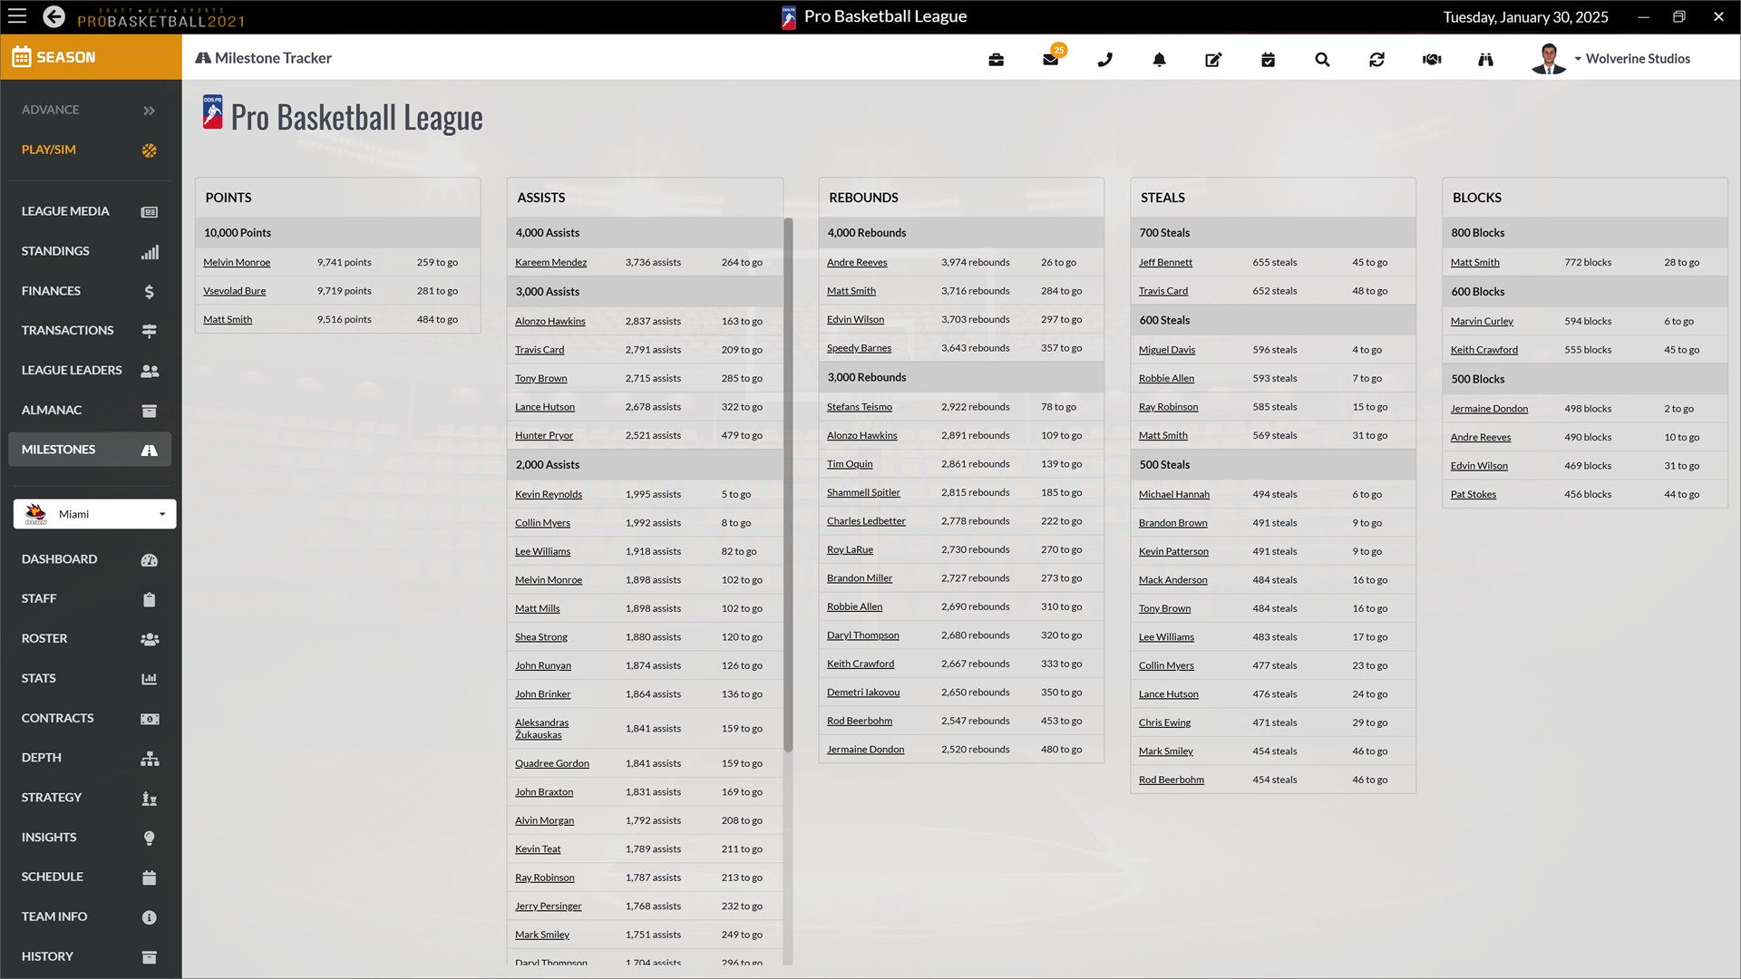Viewport: 1741px width, 979px height.
Task: Start a search with the magnifier icon
Action: (x=1322, y=60)
